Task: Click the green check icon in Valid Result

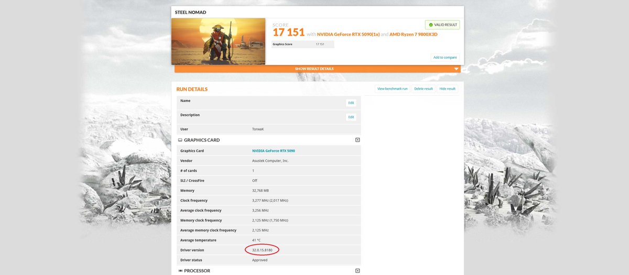Action: coord(431,25)
